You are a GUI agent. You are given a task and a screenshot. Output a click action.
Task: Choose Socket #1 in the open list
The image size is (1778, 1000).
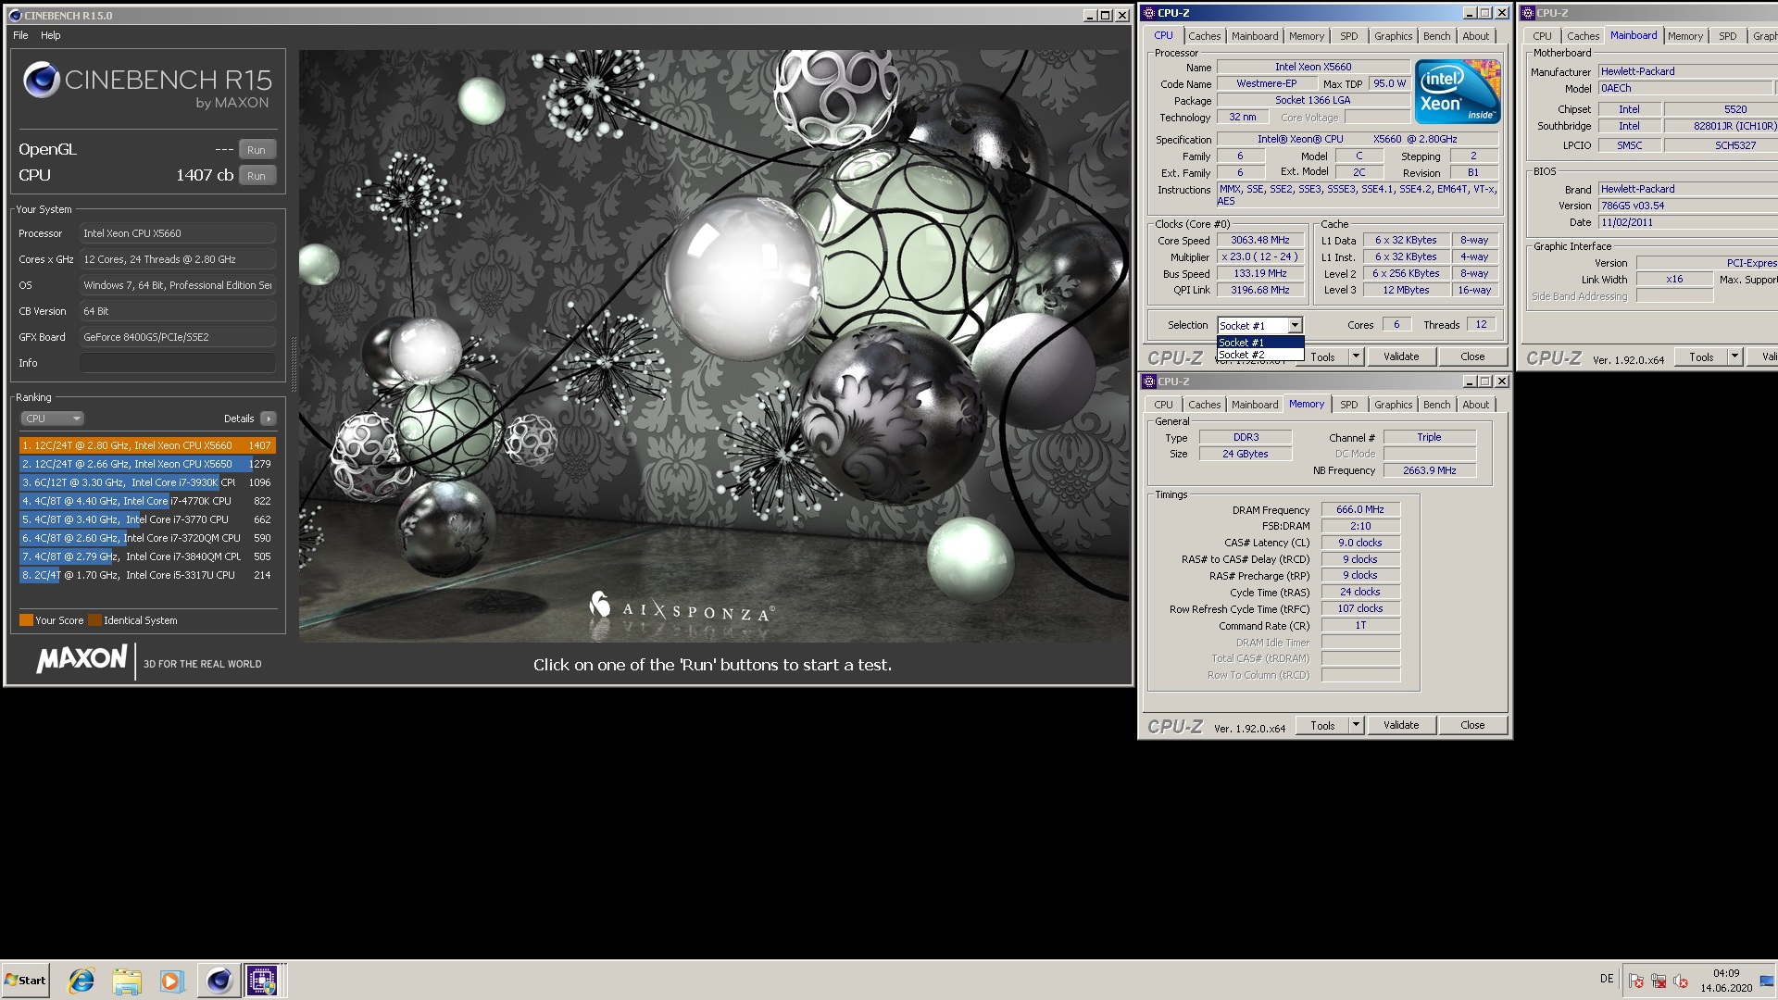1260,343
